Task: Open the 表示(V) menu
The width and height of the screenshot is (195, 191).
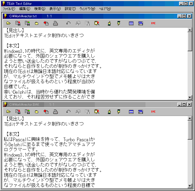Action: (55, 9)
